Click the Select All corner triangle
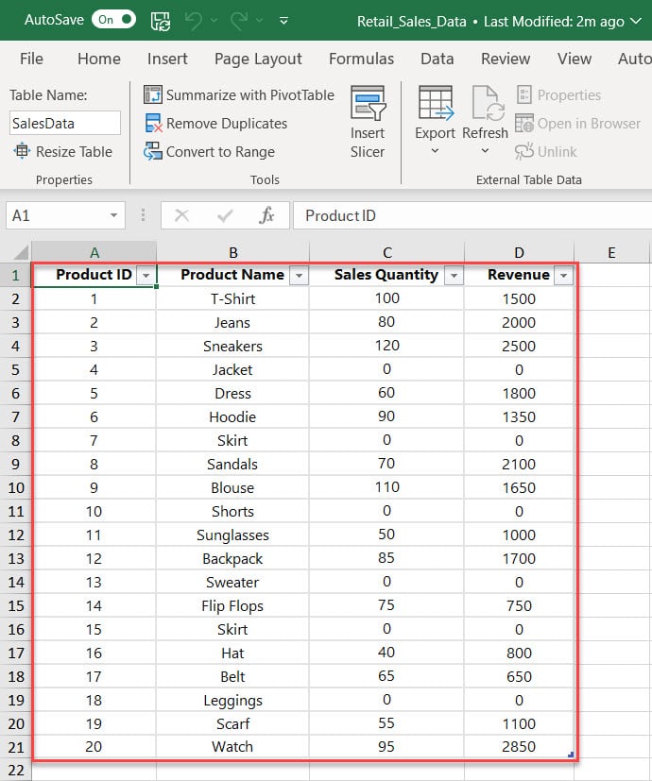652x781 pixels. (20, 252)
